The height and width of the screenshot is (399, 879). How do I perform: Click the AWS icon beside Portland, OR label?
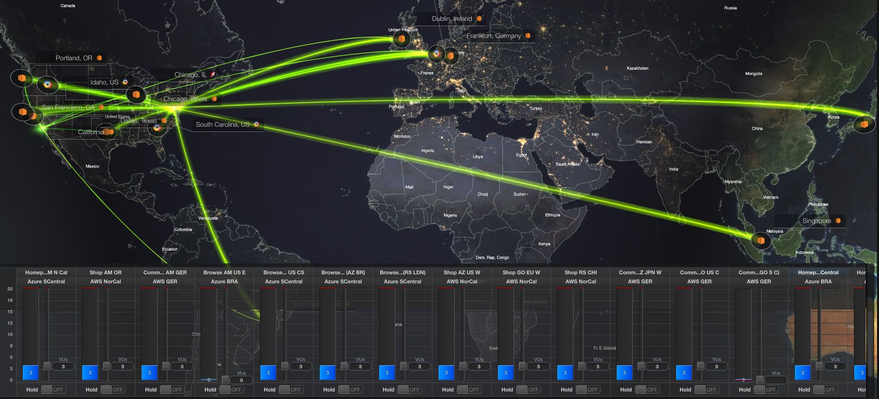[99, 58]
